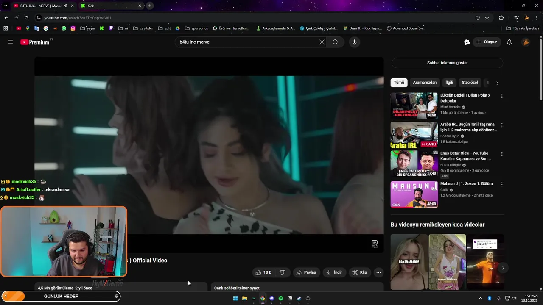Open the yayın bookmarks folder
The image size is (543, 305).
[x=87, y=28]
